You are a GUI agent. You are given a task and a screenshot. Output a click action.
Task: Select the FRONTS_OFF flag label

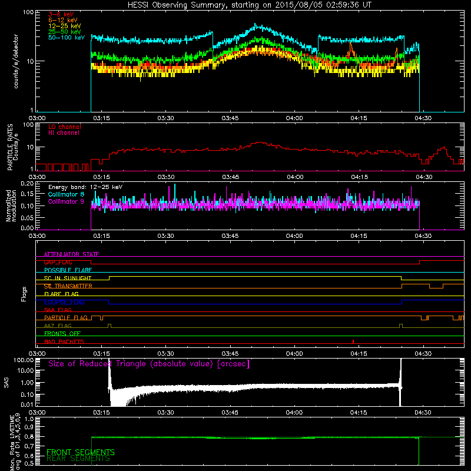coord(62,334)
